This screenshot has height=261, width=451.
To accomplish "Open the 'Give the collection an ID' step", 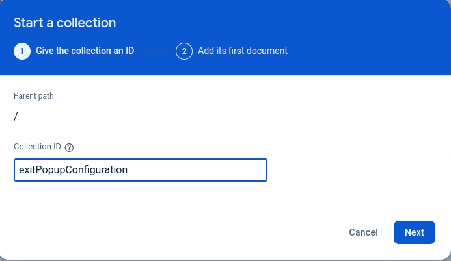I will [85, 51].
